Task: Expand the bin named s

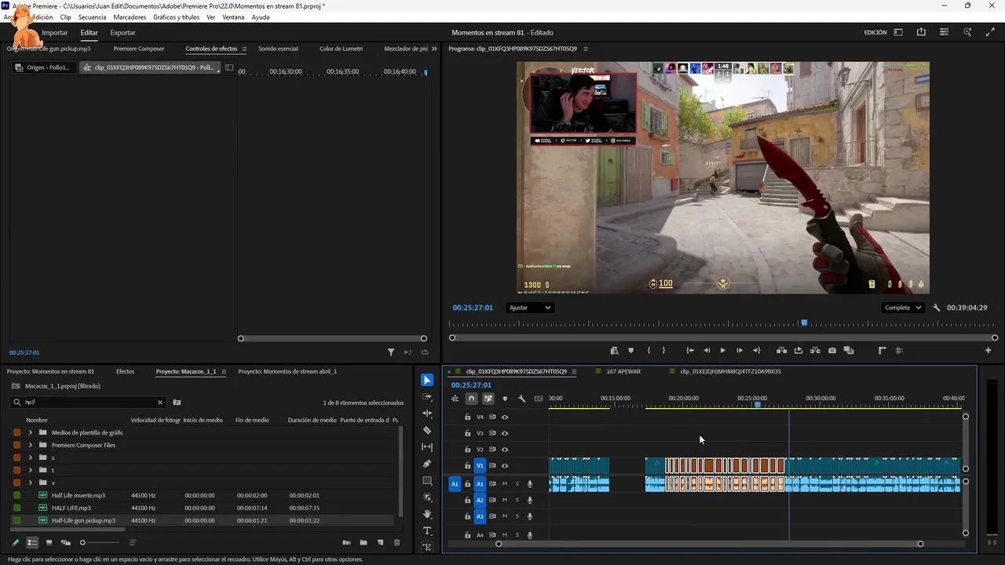Action: [31, 457]
